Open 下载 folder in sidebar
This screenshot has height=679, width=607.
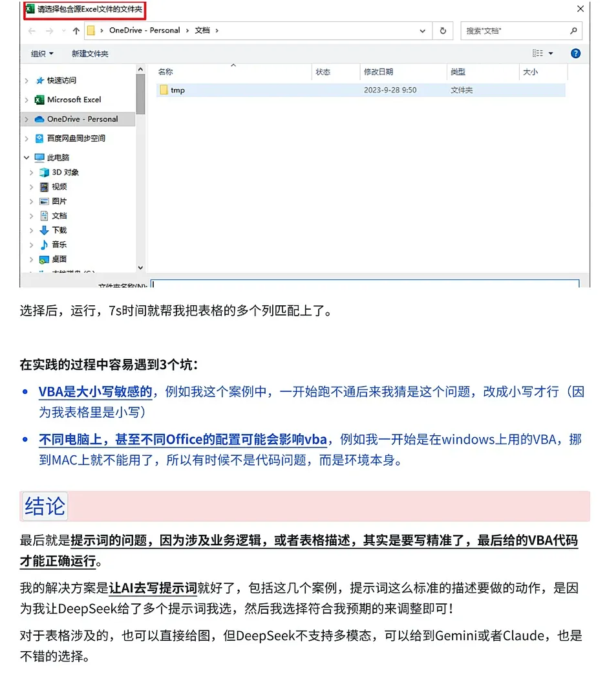(x=59, y=230)
